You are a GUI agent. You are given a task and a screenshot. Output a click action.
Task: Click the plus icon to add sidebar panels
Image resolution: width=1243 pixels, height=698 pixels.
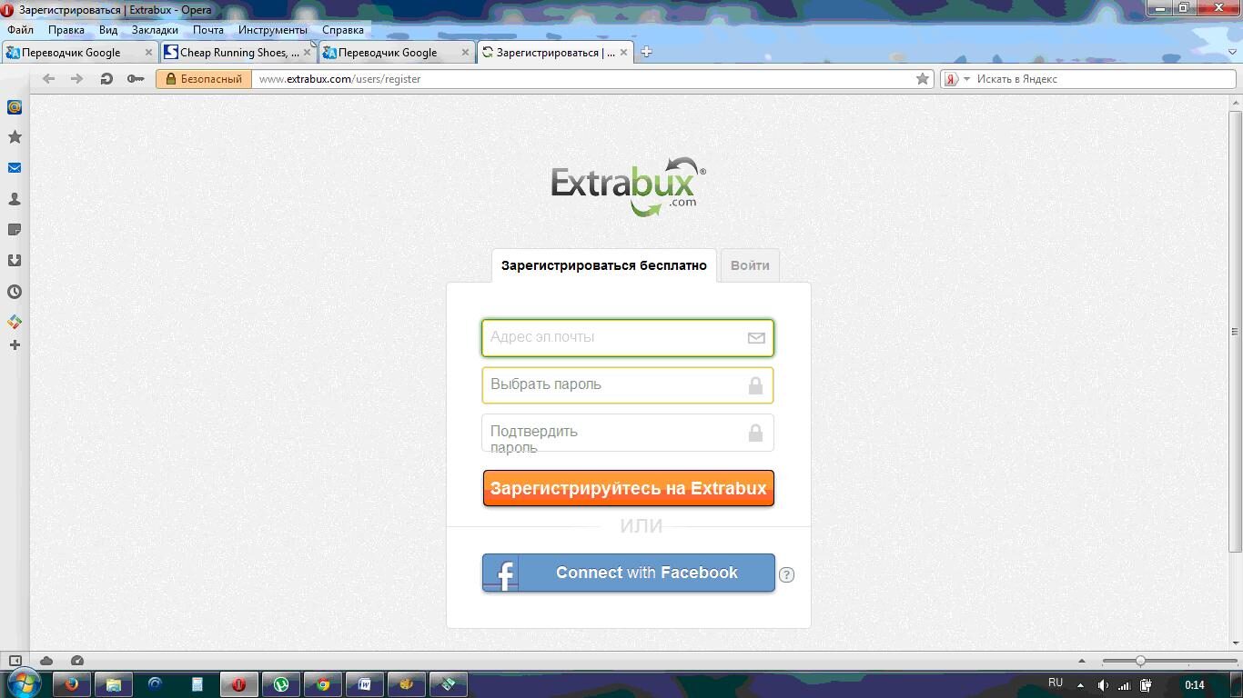click(x=14, y=345)
